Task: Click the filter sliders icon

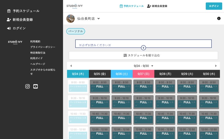Action: pyautogui.click(x=125, y=55)
